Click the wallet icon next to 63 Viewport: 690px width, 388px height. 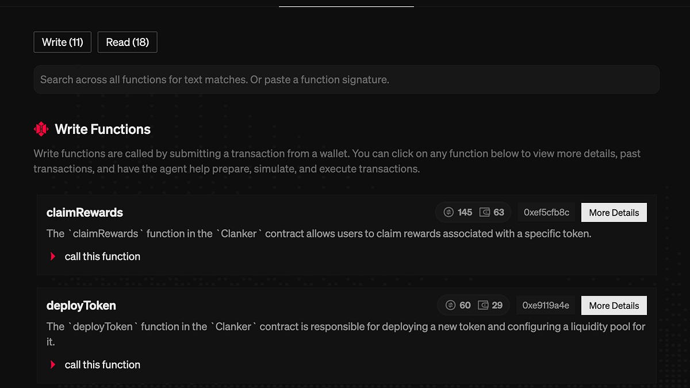tap(485, 212)
